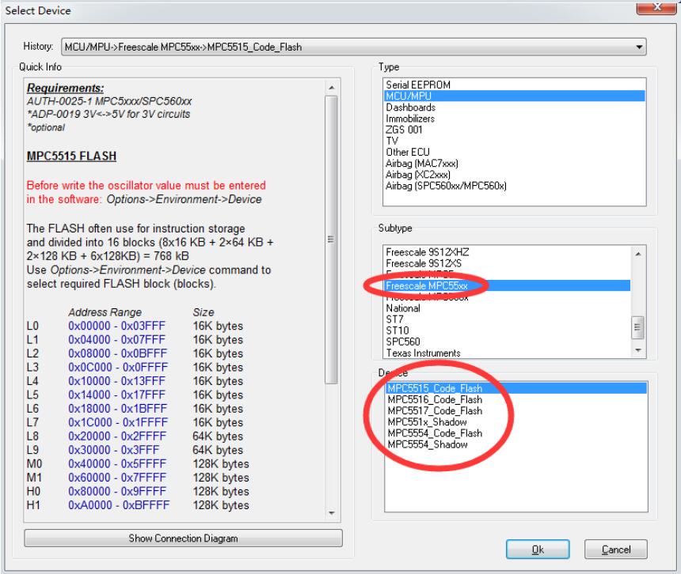Select MPC5554_Code_Flash device

click(516, 433)
